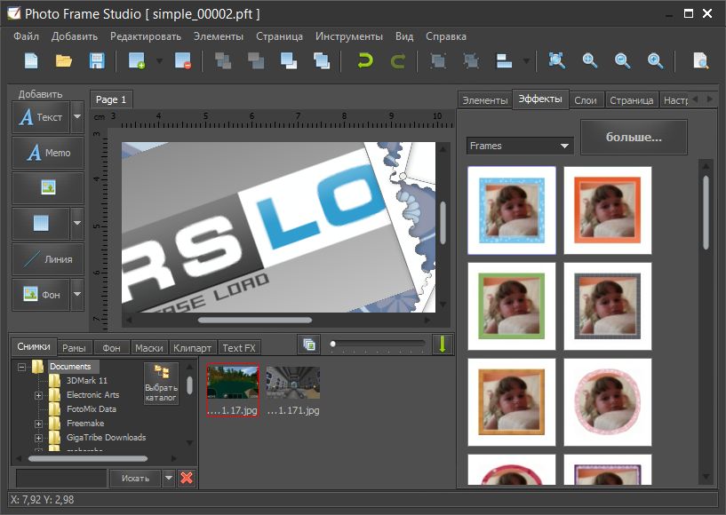Screen dimensions: 726x515
Task: Open the Редактировать menu
Action: 146,36
